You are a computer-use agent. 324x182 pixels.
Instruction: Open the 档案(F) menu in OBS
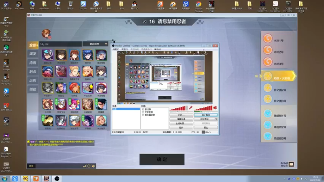point(116,49)
